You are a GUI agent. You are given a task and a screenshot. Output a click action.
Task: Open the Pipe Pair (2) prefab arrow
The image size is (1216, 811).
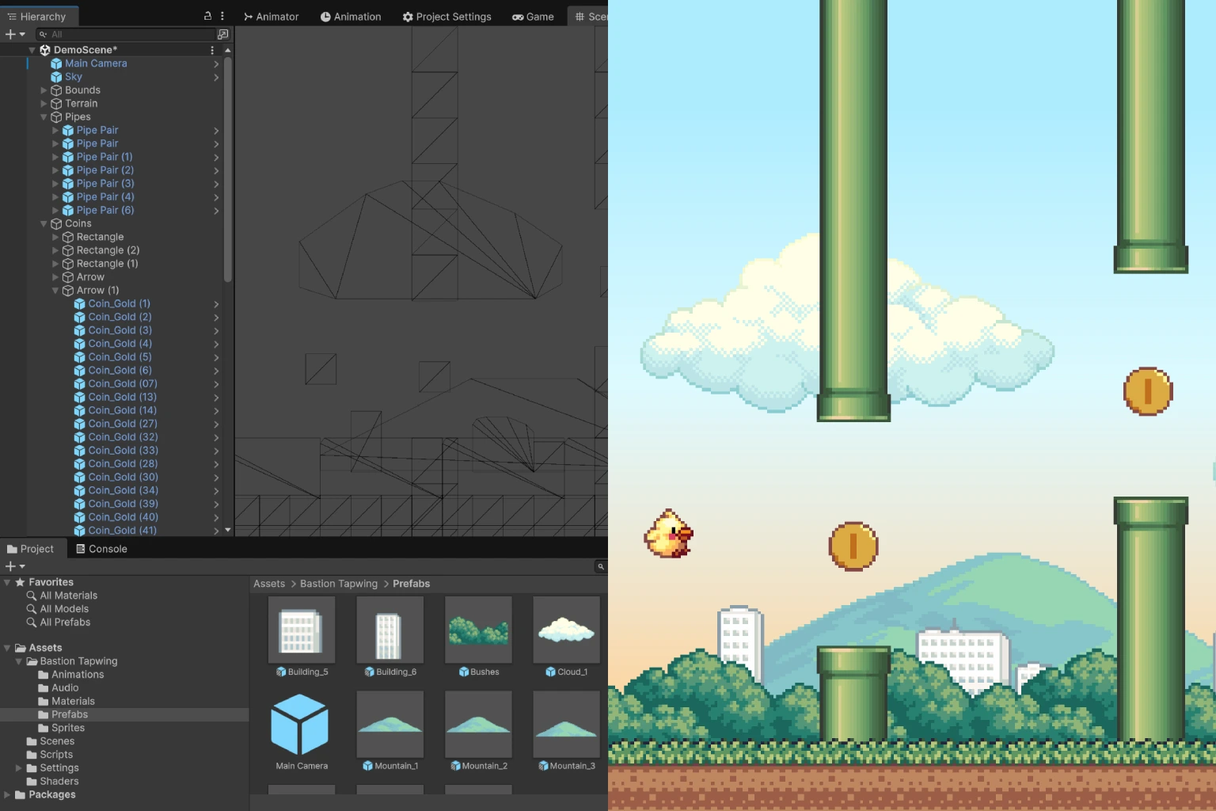click(216, 170)
